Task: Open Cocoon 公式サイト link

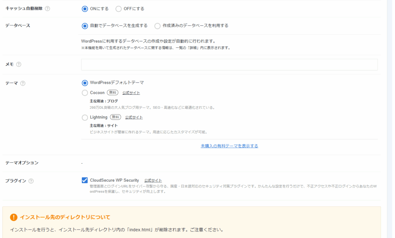Action: pyautogui.click(x=131, y=93)
